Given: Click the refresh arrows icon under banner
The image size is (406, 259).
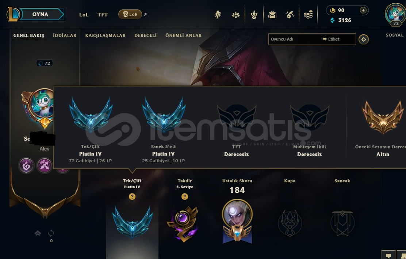Looking at the screenshot, I should pyautogui.click(x=51, y=233).
